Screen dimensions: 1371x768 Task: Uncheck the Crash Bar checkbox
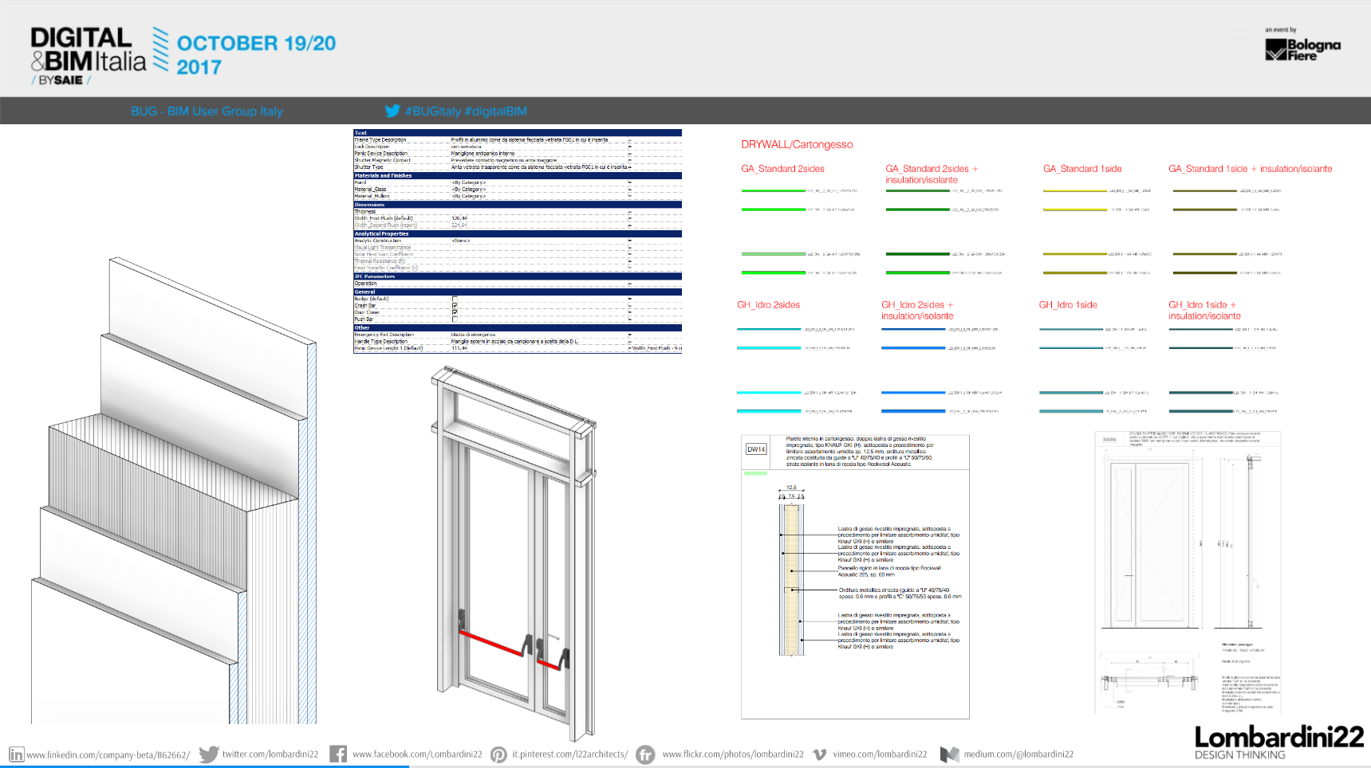[455, 306]
